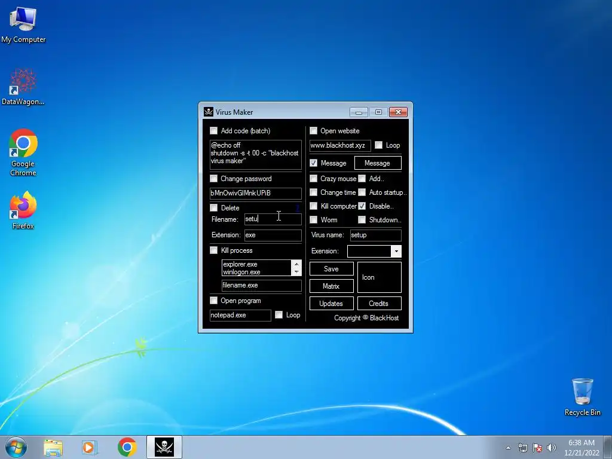Open Windows Media Player taskbar icon
612x459 pixels.
point(90,447)
